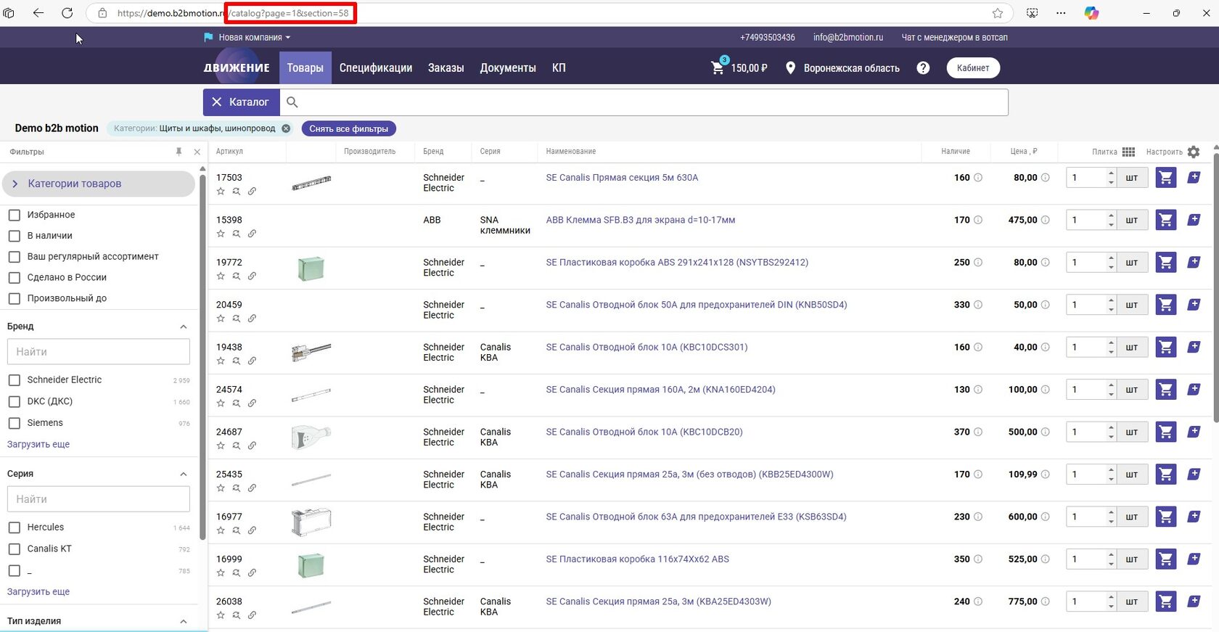
Task: Check the Hercules series filter
Action: coord(14,528)
